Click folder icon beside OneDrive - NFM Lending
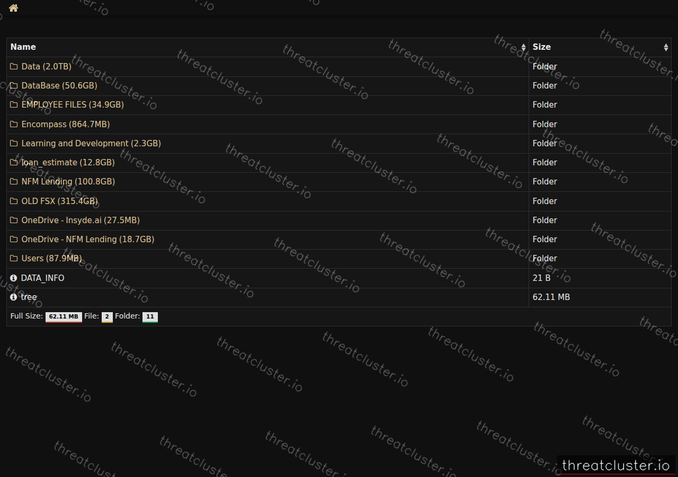Image resolution: width=678 pixels, height=477 pixels. [x=14, y=240]
